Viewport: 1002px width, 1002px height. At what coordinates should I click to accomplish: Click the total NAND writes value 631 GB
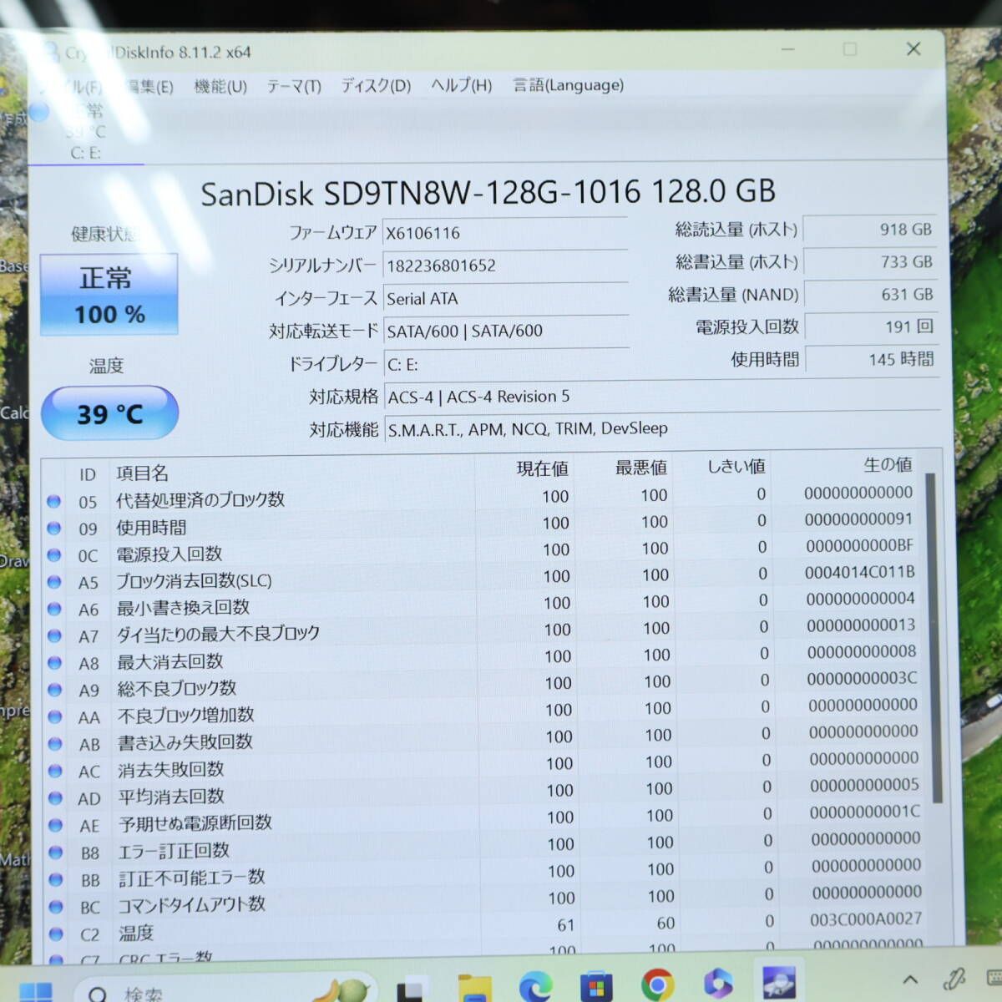pos(869,295)
